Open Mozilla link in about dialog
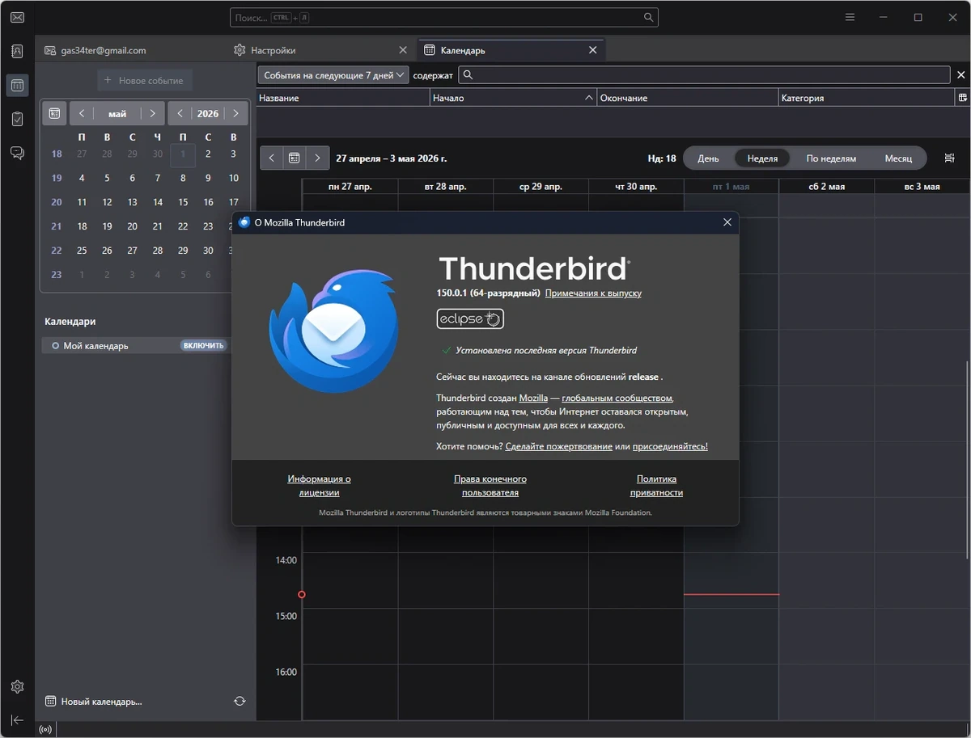 coord(533,398)
